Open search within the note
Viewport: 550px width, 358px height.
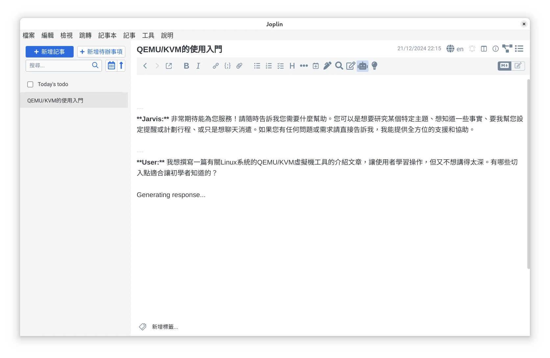[339, 66]
